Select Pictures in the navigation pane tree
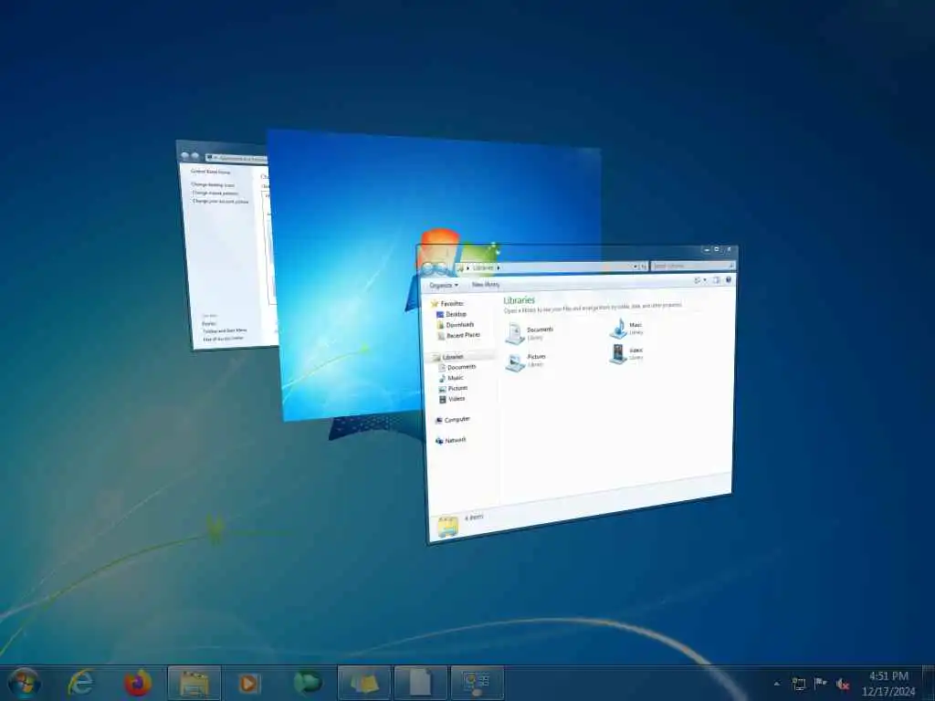 (x=453, y=388)
